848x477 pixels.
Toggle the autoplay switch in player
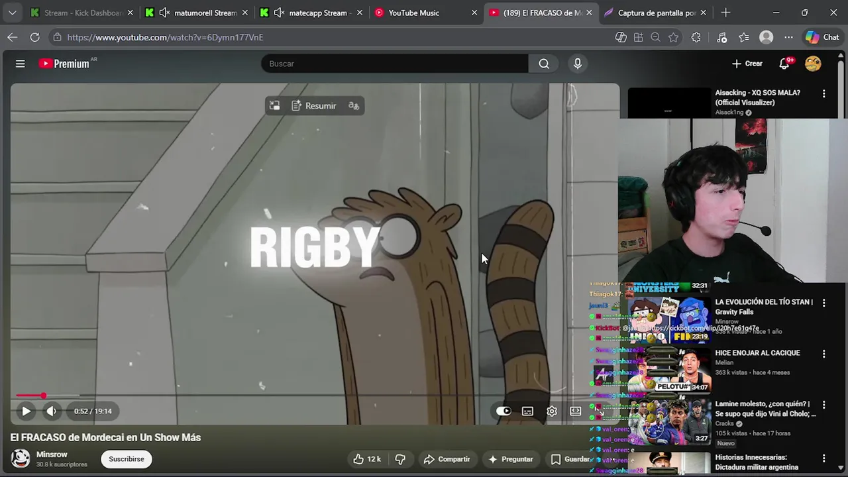pos(503,411)
